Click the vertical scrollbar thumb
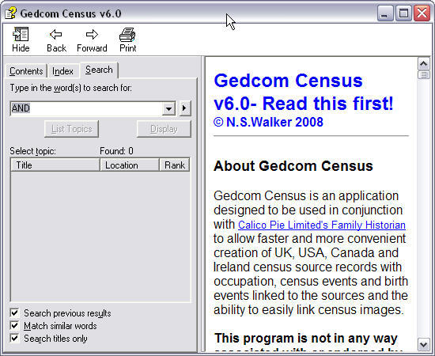Image resolution: width=435 pixels, height=356 pixels. tap(423, 74)
